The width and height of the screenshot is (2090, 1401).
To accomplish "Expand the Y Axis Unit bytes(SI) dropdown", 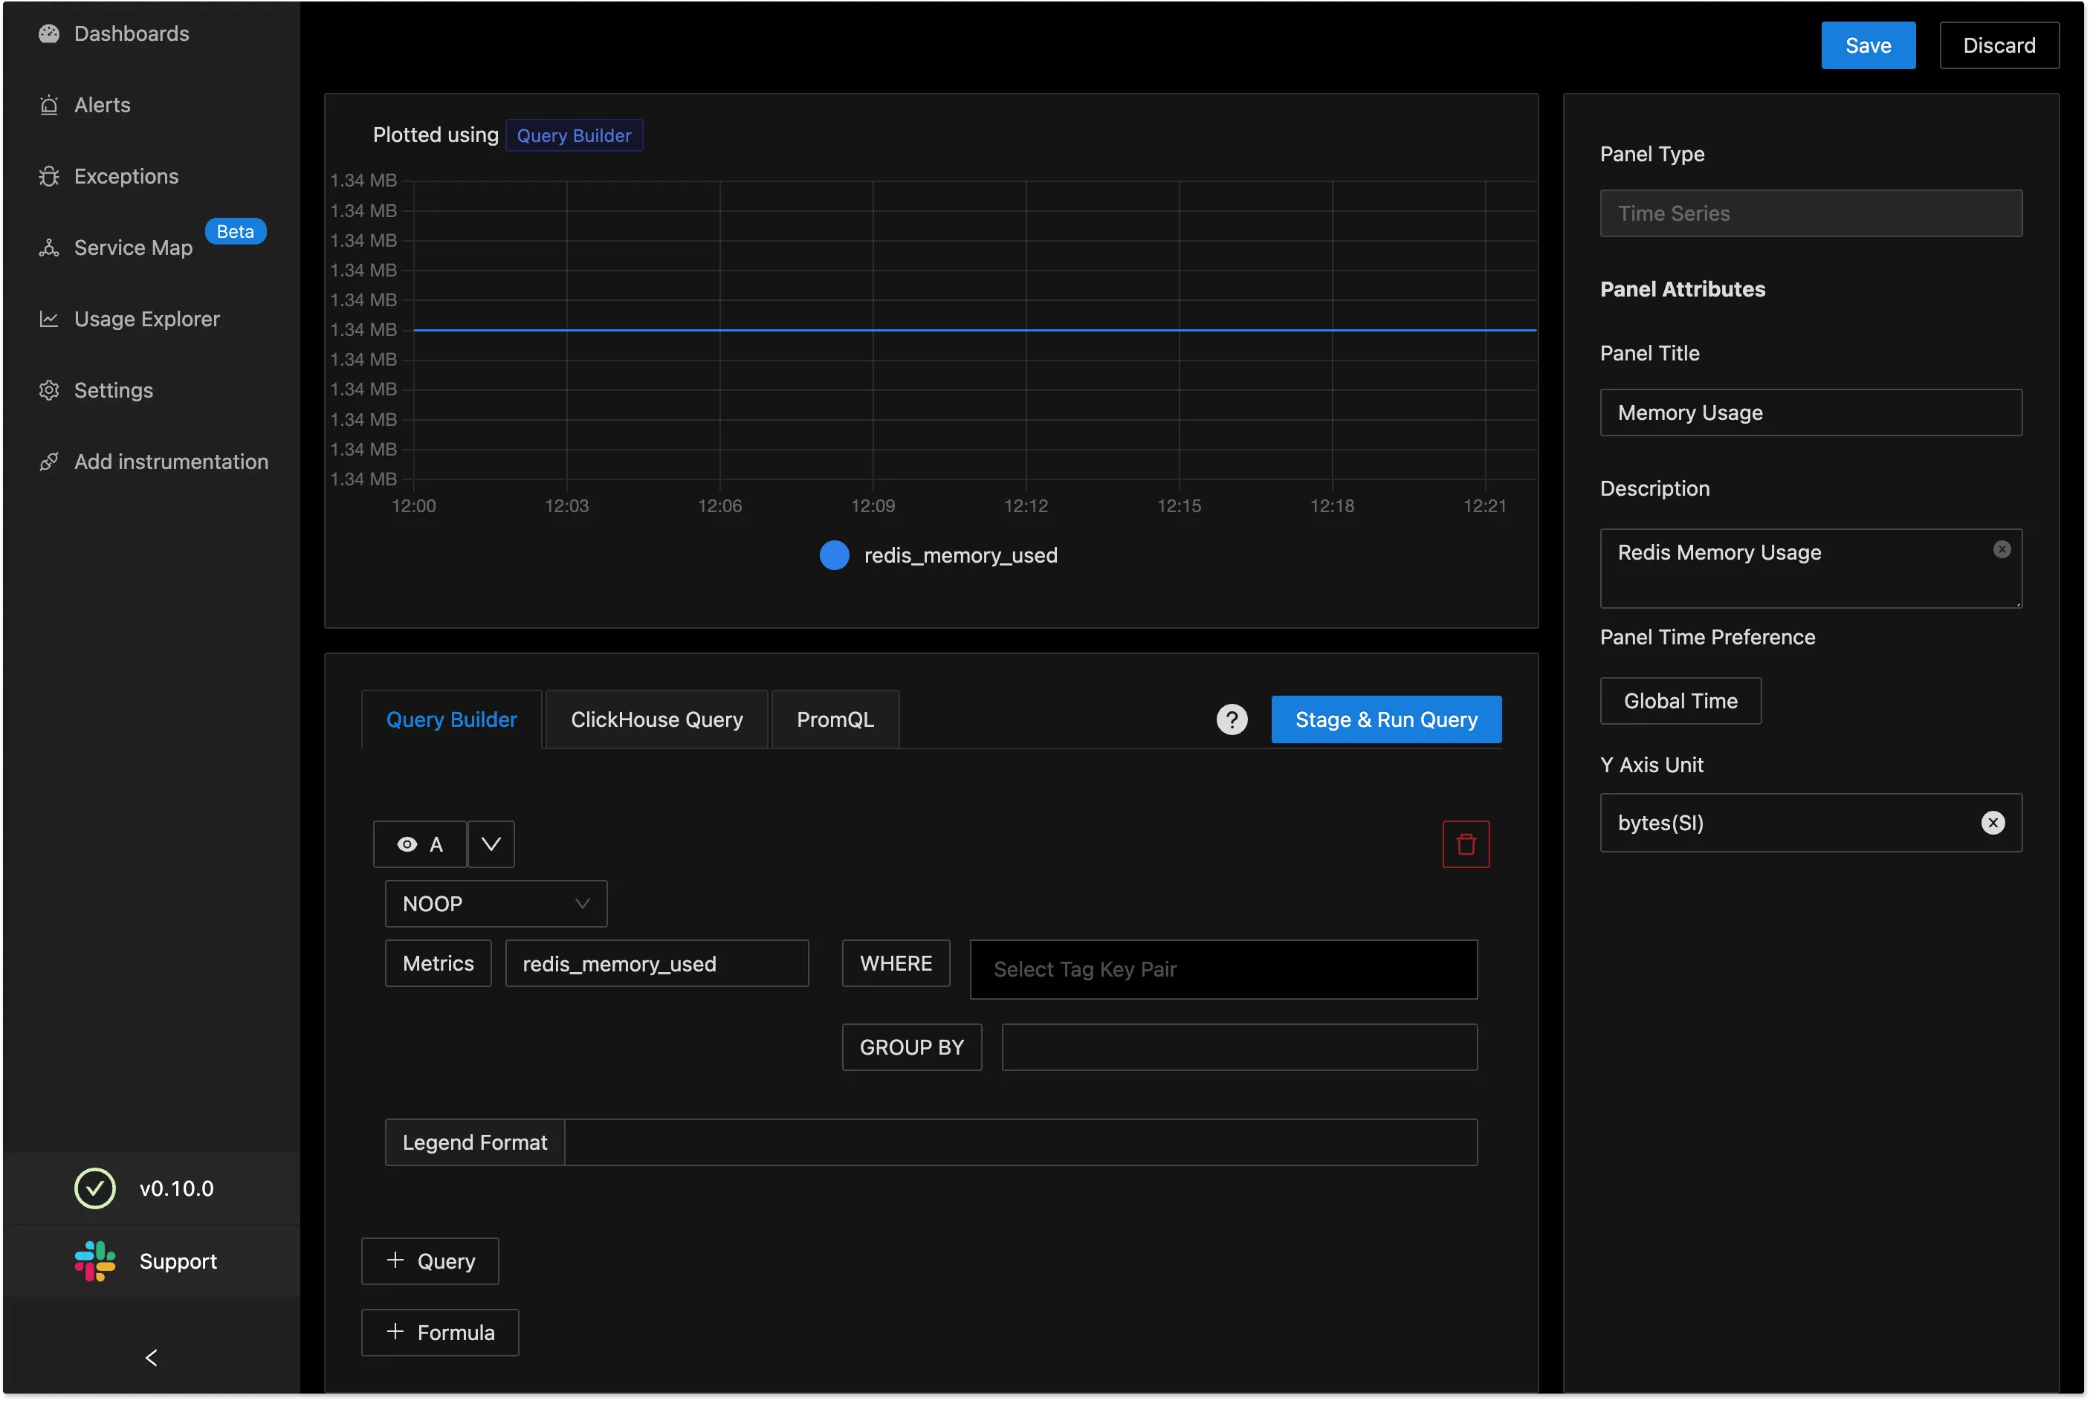I will (1811, 821).
